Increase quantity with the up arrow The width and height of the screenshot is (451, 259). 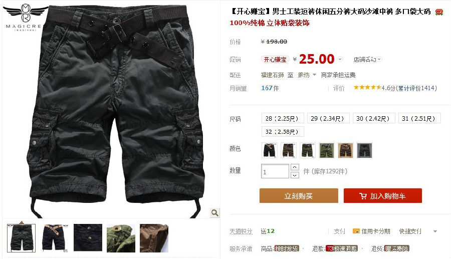[295, 167]
